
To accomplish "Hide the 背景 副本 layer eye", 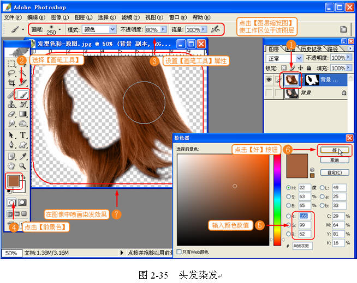I will tap(269, 79).
